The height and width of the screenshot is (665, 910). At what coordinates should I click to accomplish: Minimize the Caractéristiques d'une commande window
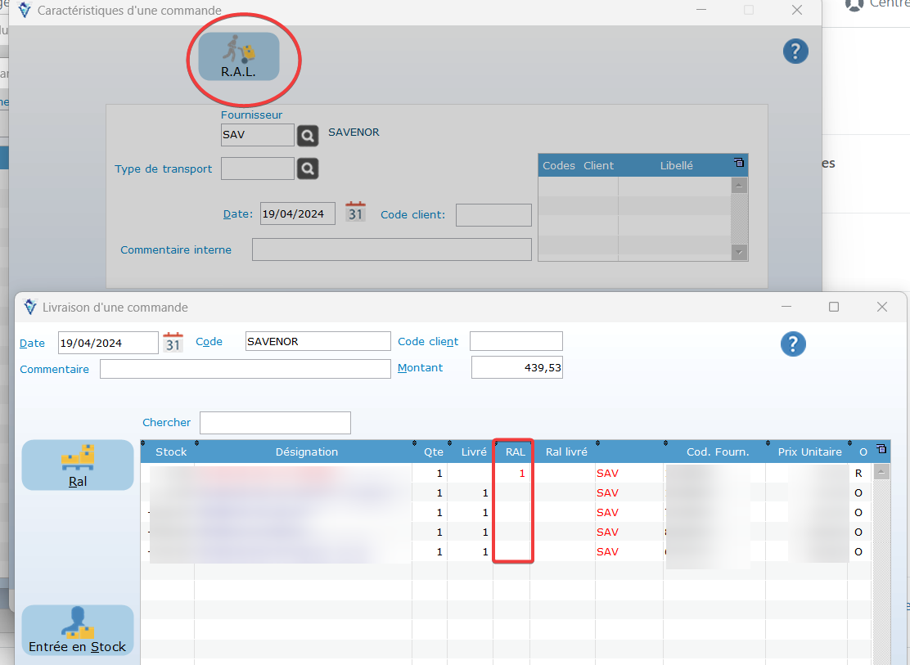pyautogui.click(x=701, y=10)
